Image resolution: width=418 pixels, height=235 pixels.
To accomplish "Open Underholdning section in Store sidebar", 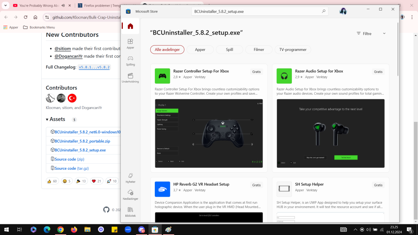I will click(x=130, y=78).
